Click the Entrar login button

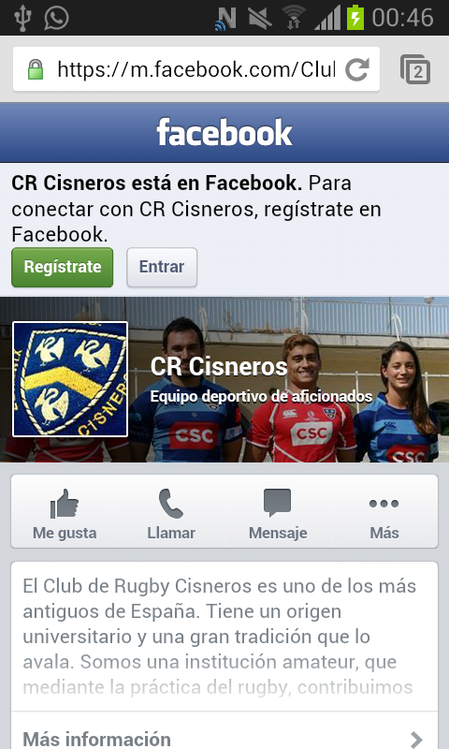click(x=162, y=267)
